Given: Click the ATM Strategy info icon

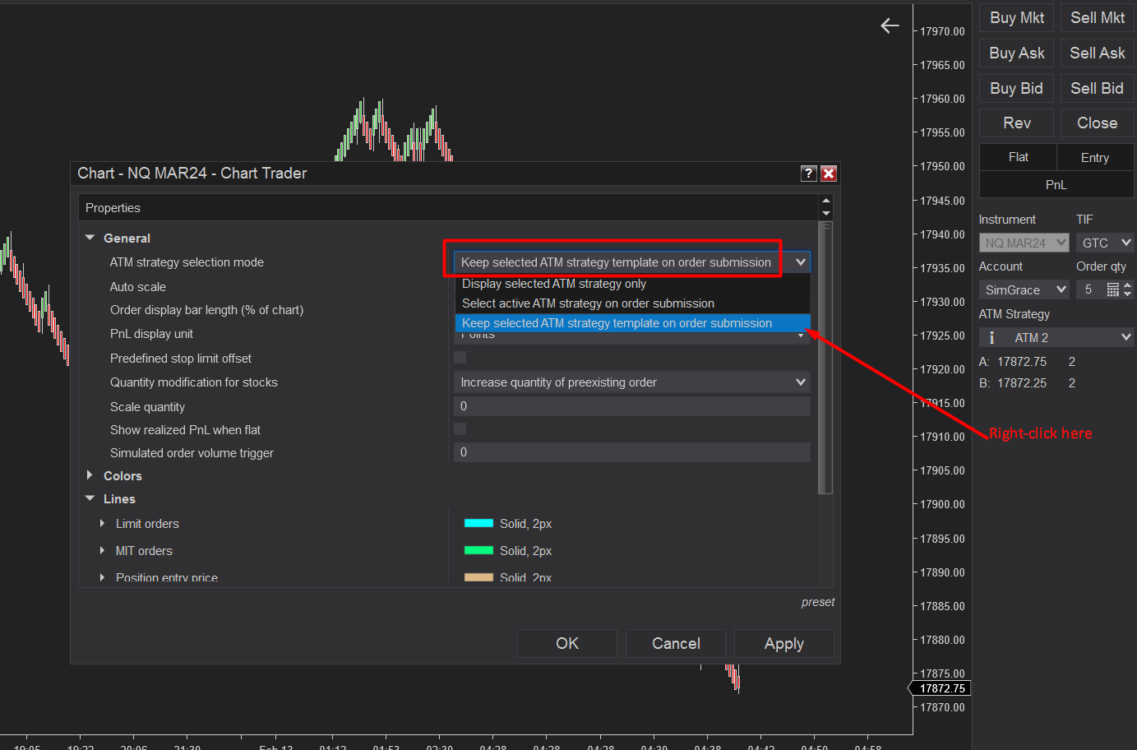Looking at the screenshot, I should pyautogui.click(x=991, y=338).
